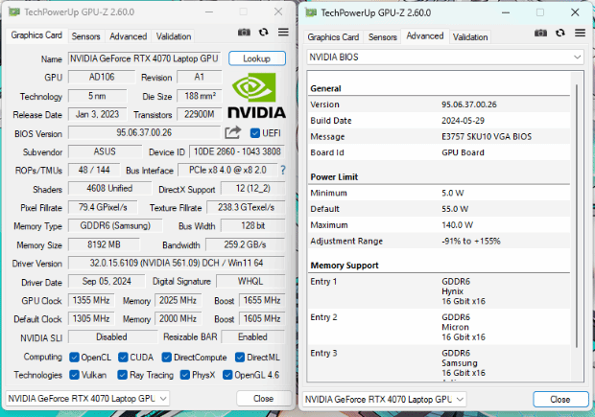The image size is (595, 417).
Task: Click Close button in right window
Action: (x=560, y=399)
